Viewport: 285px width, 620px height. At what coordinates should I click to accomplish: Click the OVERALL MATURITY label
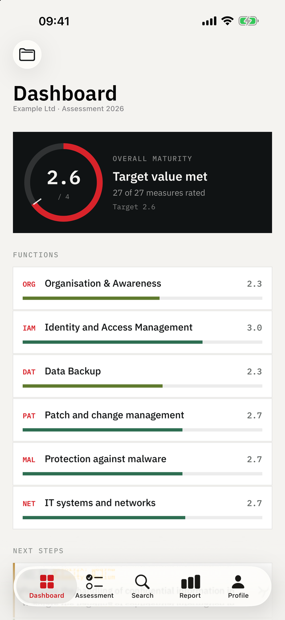[x=152, y=159]
